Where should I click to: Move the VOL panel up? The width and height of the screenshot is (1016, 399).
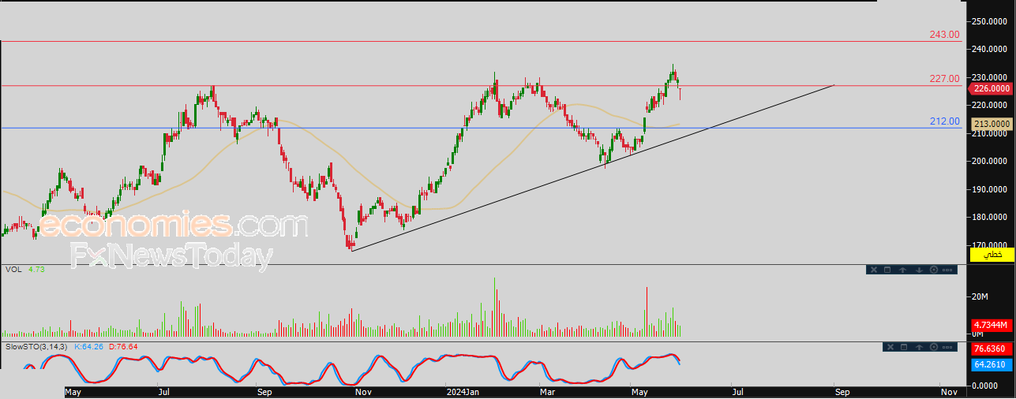(903, 270)
